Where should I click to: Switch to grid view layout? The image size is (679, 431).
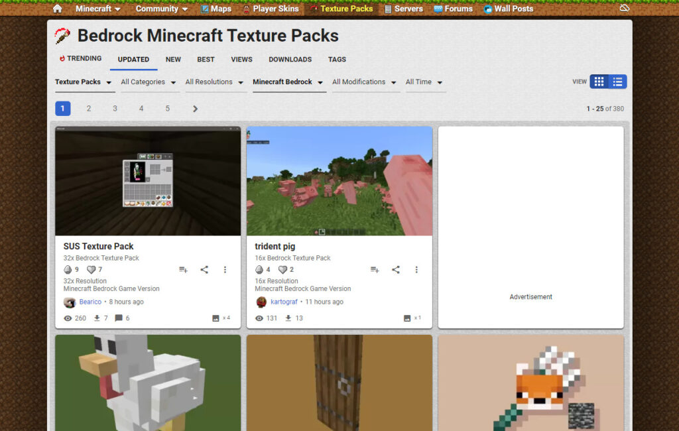tap(599, 82)
